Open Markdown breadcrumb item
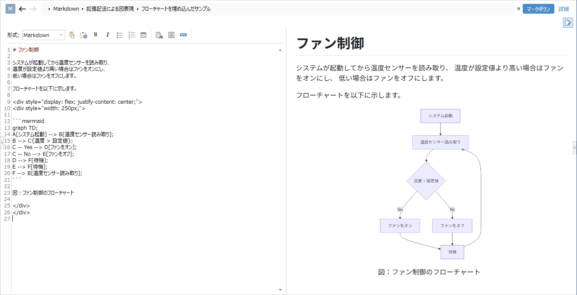 (x=66, y=9)
